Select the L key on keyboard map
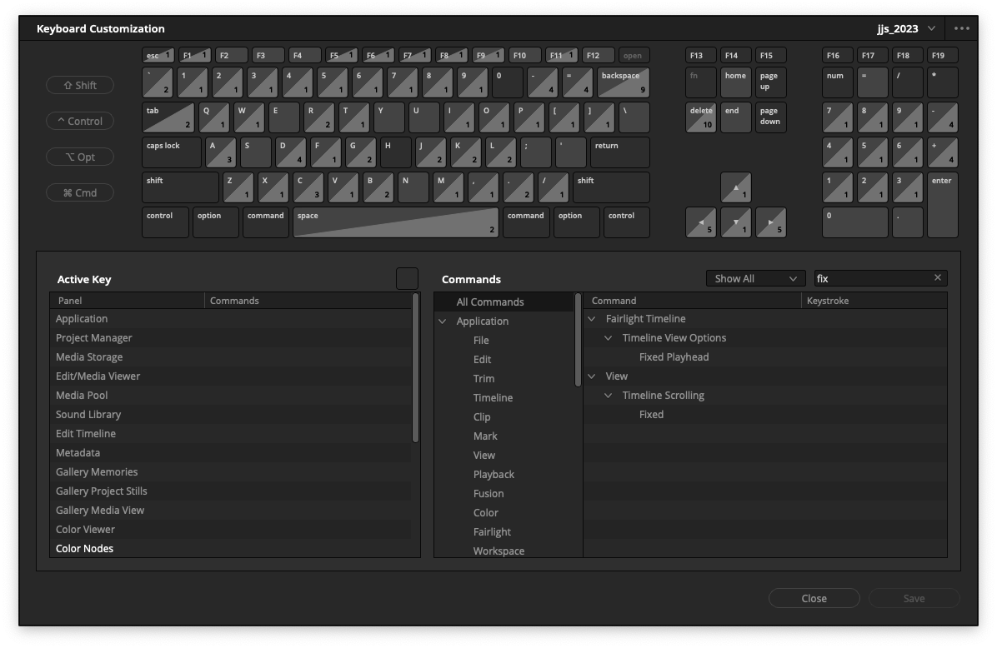Screen dimensions: 997x648 click(x=500, y=152)
